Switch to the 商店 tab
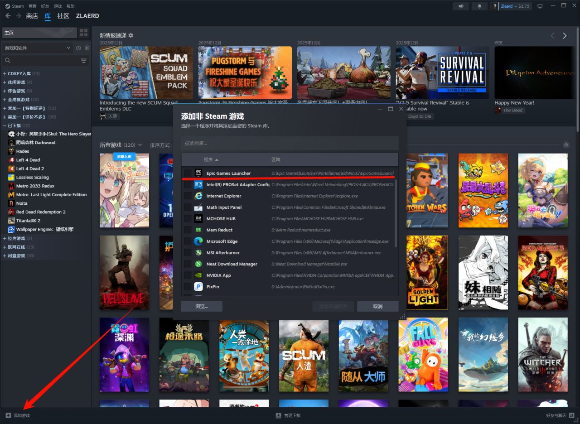This screenshot has width=580, height=424. pyautogui.click(x=32, y=16)
